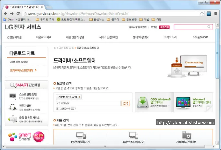This screenshot has height=150, width=221.
Task: Click the red 회원가입 button
Action: click(164, 27)
